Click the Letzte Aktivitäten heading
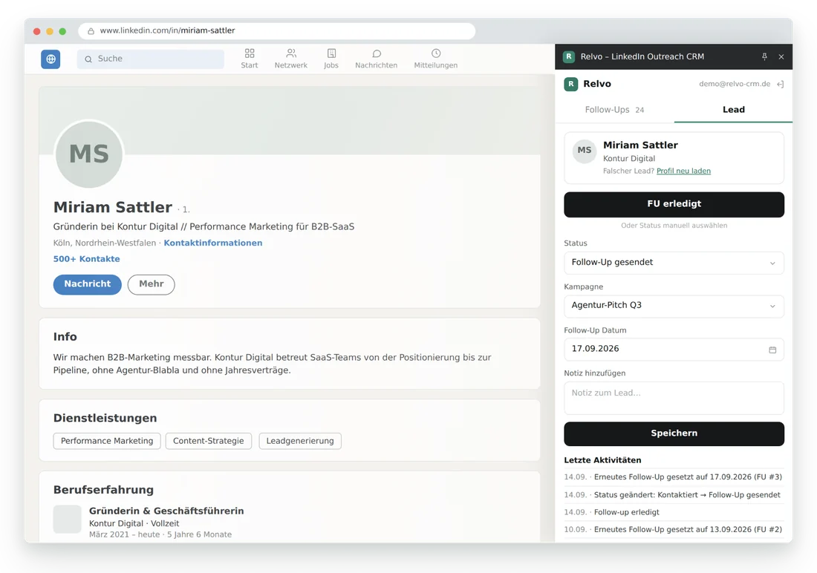 602,460
